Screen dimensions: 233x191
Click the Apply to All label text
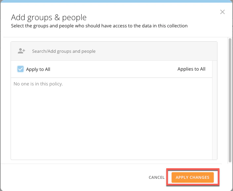pos(38,69)
